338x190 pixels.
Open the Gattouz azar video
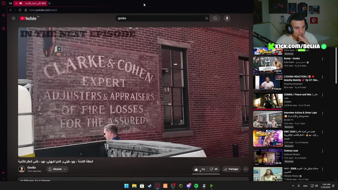click(268, 157)
